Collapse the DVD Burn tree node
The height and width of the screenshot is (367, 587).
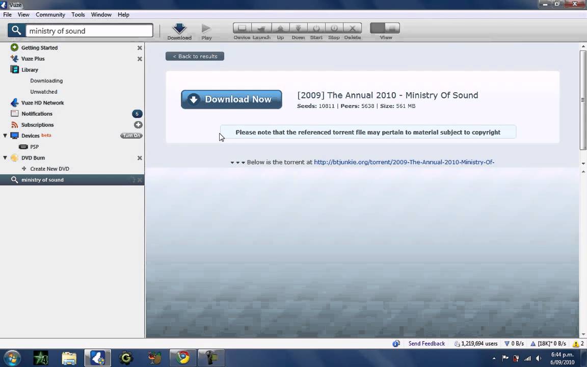(5, 158)
